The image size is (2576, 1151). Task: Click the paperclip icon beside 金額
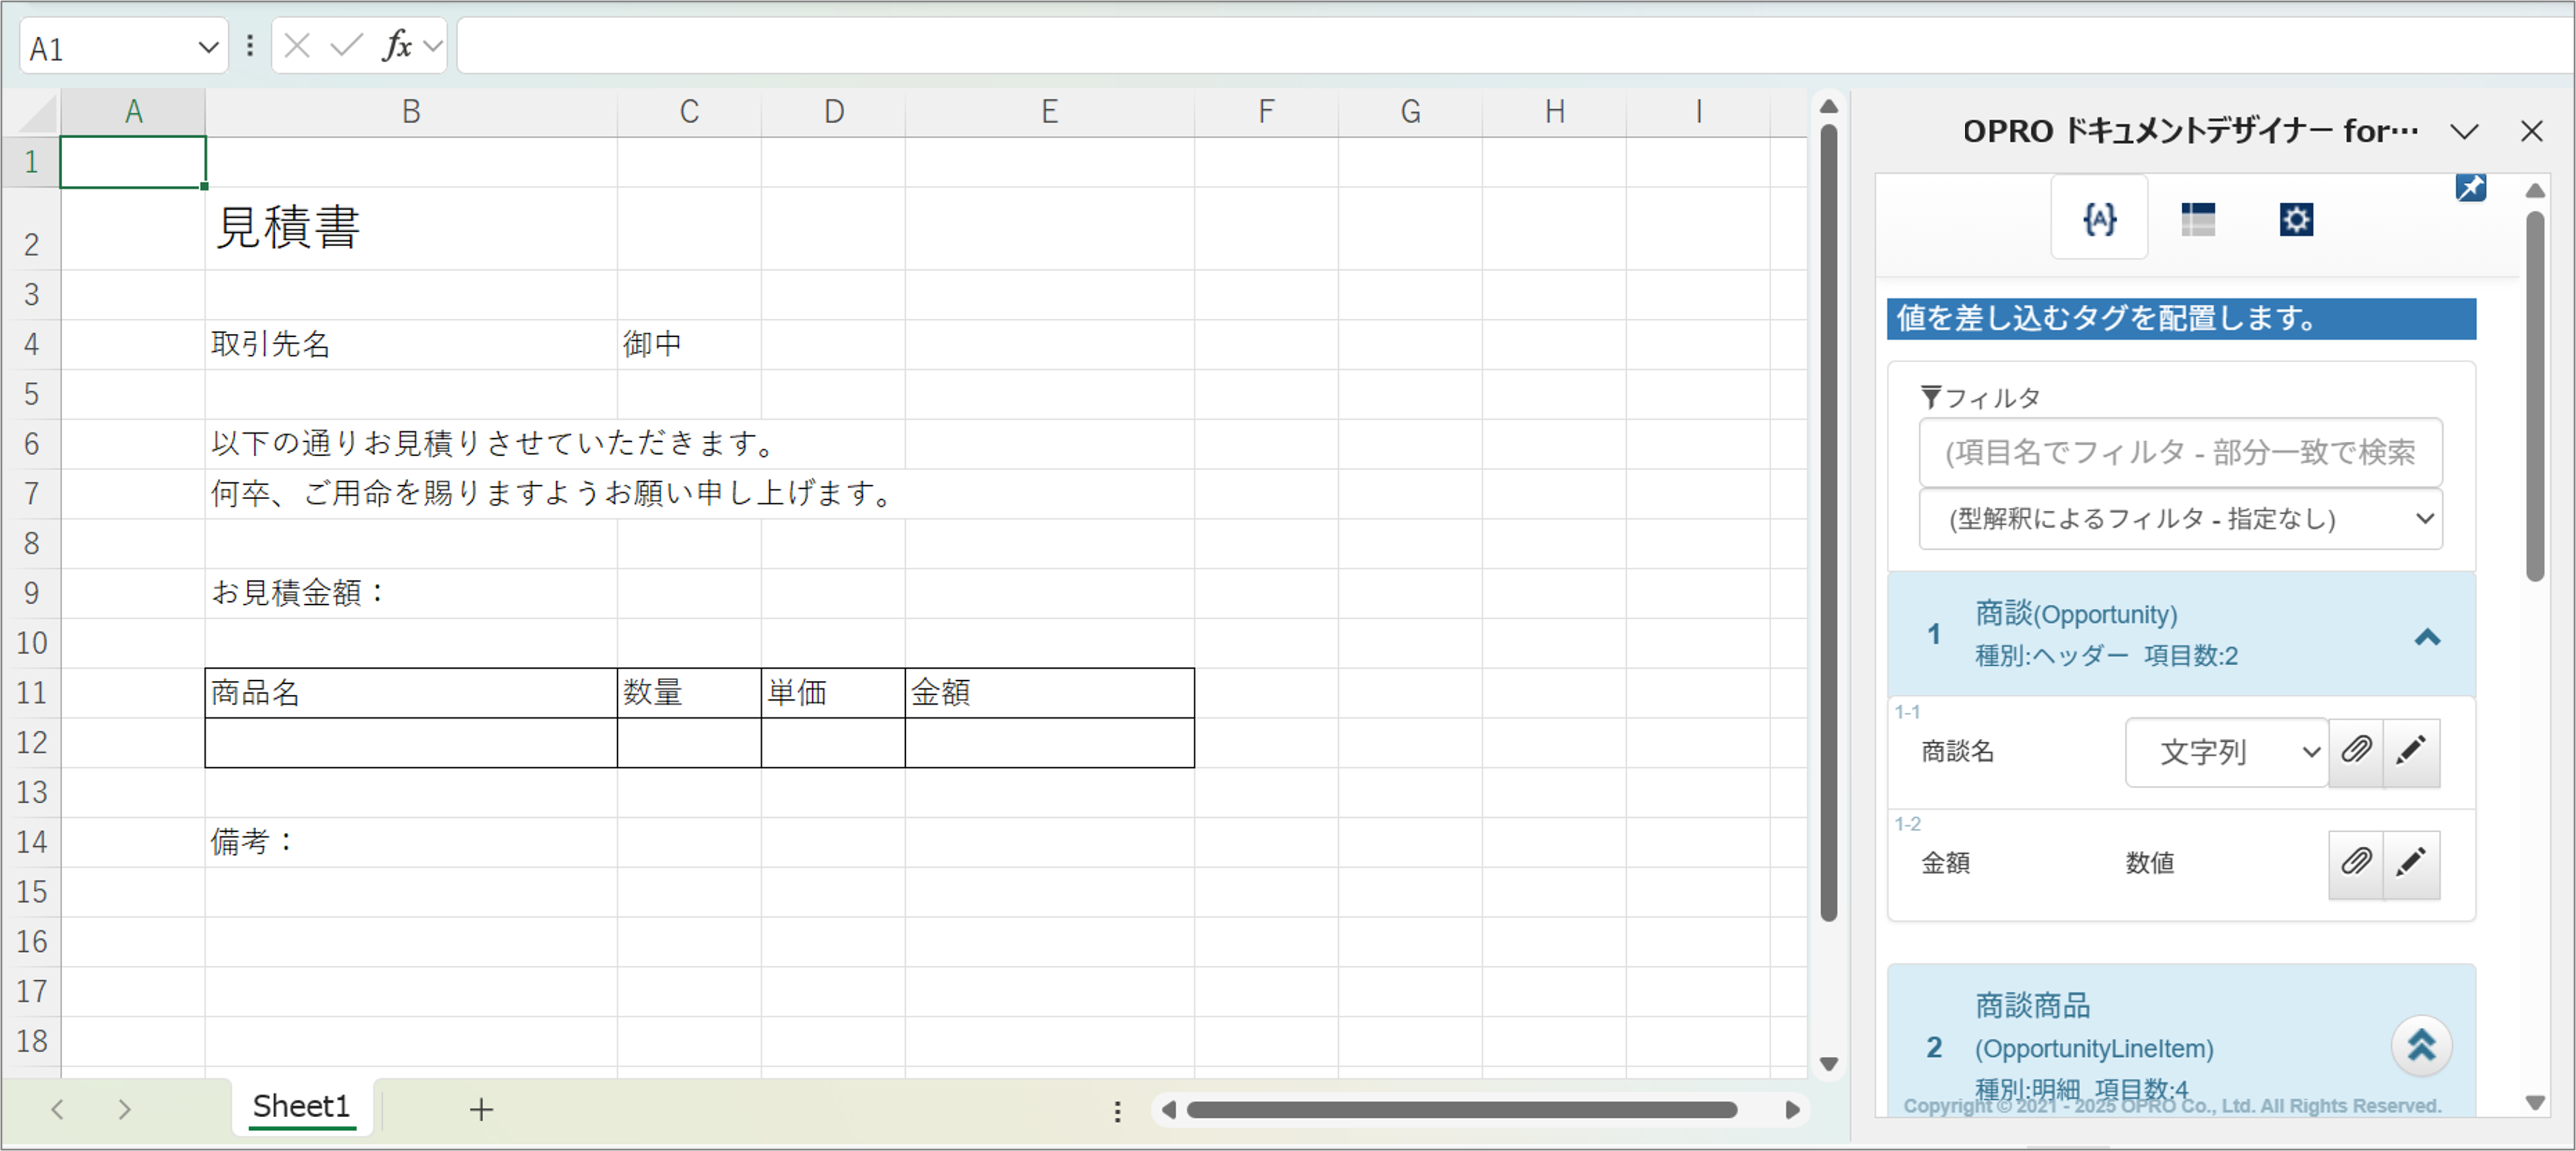[x=2357, y=864]
